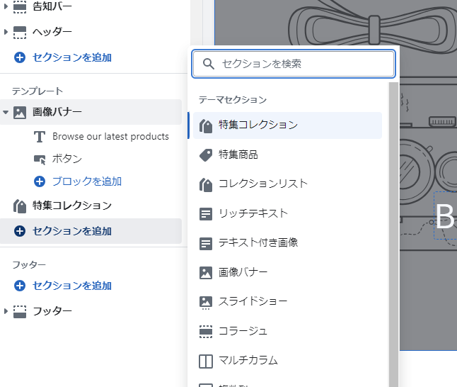457x387 pixels.
Task: Click the フッター section icon
Action: pos(20,311)
